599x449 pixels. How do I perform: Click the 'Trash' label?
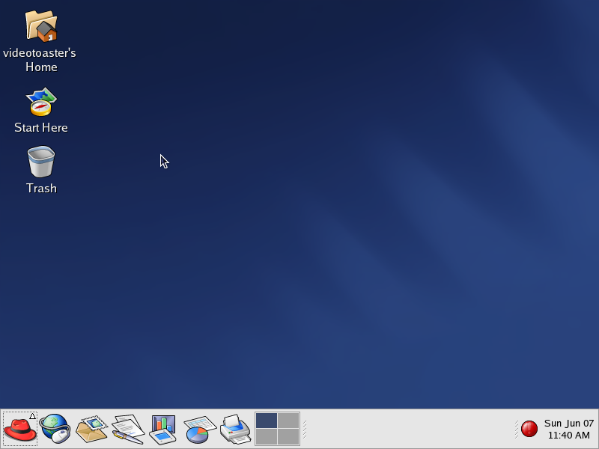click(x=41, y=189)
